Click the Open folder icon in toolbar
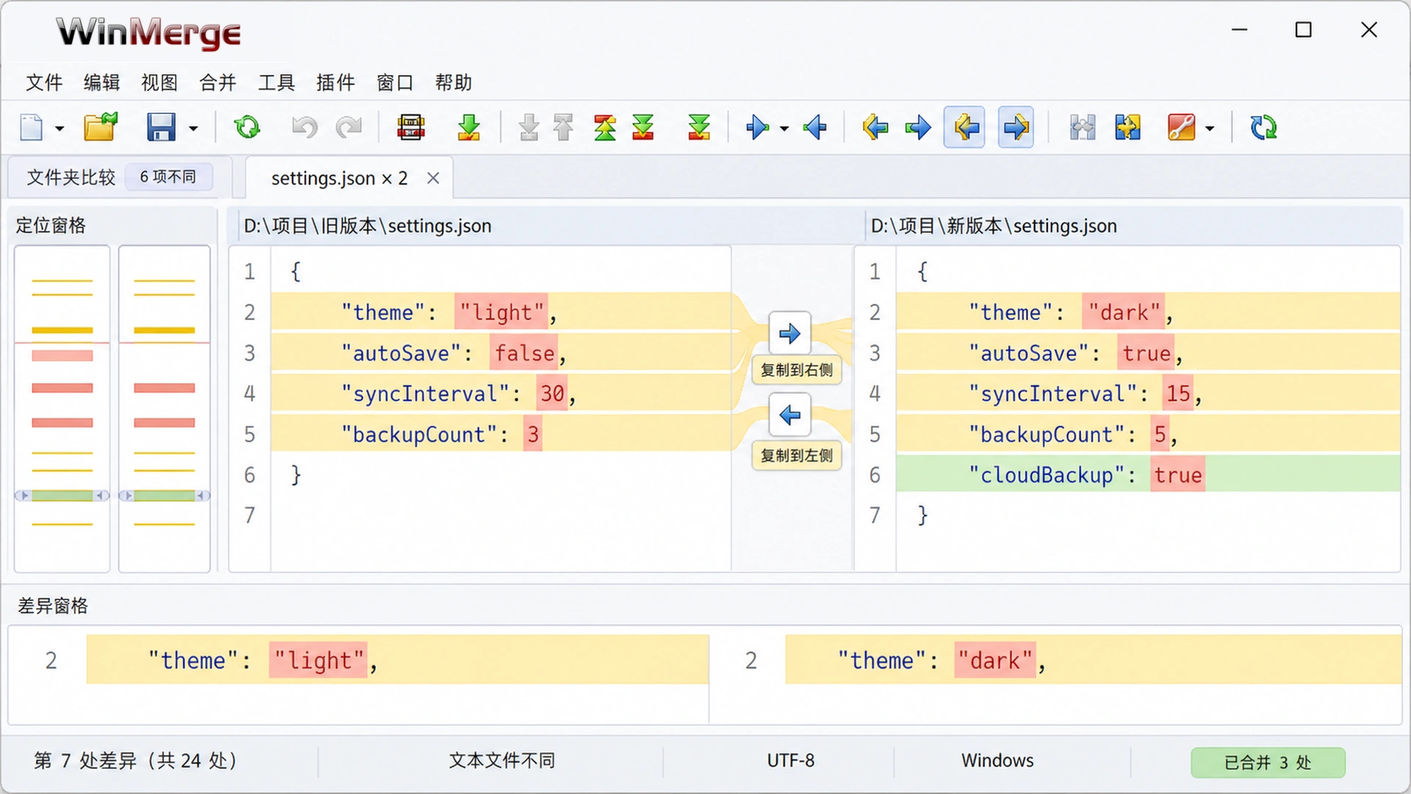Viewport: 1411px width, 794px height. (101, 127)
